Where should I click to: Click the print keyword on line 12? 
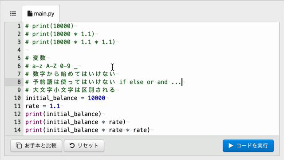pyautogui.click(x=34, y=114)
